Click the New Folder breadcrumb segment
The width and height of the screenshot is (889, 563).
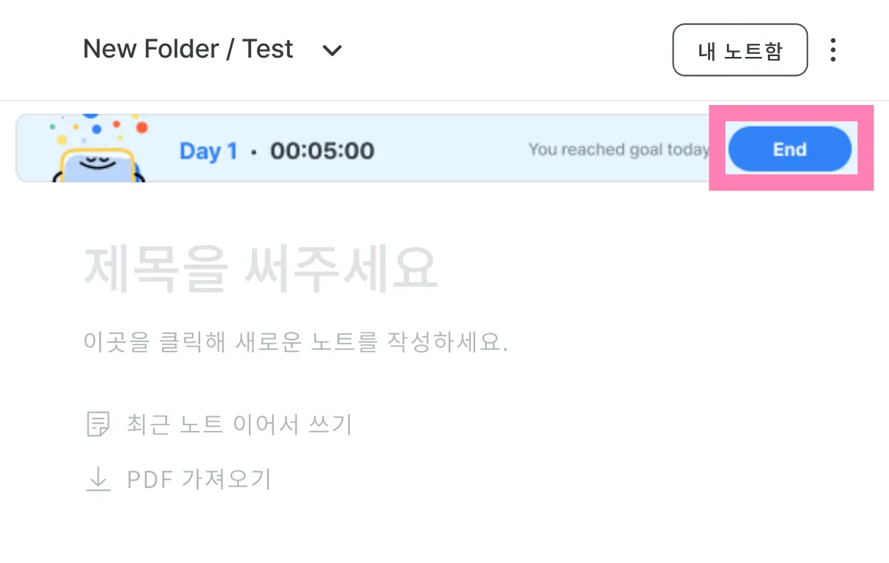click(x=151, y=49)
